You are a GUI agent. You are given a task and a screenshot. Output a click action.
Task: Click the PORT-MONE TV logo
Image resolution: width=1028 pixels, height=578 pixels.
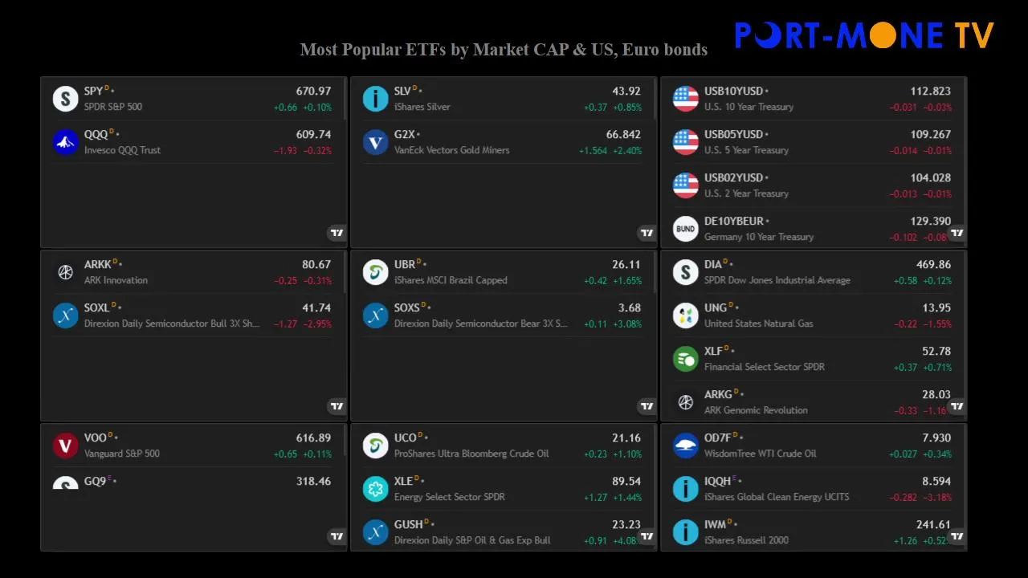pyautogui.click(x=864, y=35)
